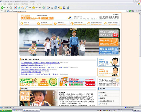This screenshot has height=112, width=141.
Task: Click the yellow note toolbar icon
Action: [61, 8]
